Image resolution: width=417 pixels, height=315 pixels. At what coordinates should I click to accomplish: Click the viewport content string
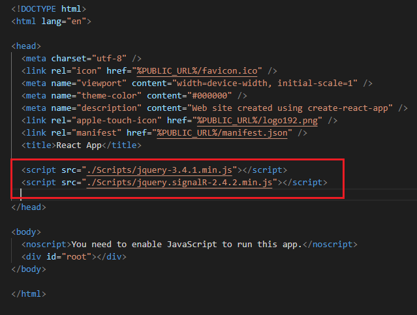click(x=268, y=83)
